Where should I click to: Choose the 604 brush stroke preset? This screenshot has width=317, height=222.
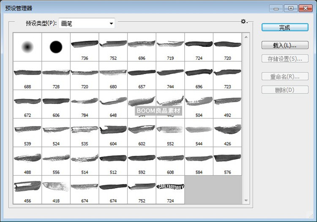(113, 133)
